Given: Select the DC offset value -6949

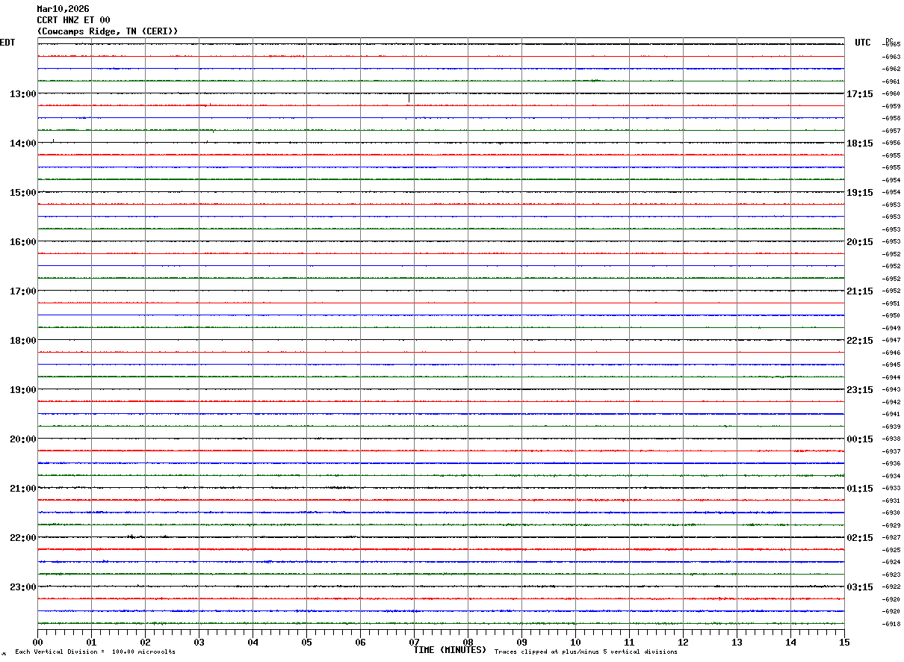Looking at the screenshot, I should [891, 328].
